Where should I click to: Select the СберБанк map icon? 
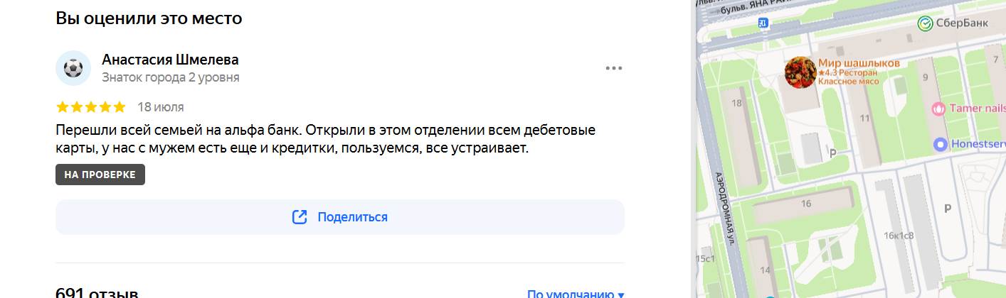pyautogui.click(x=925, y=23)
